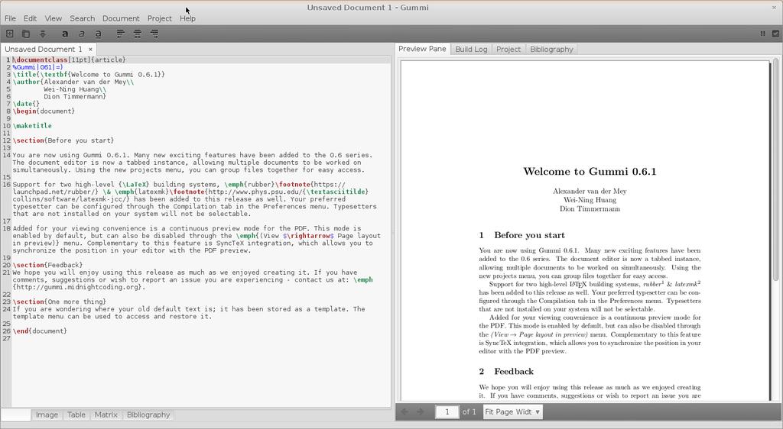Screen dimensions: 783x429
Task: Open the Table insert panel
Action: [x=76, y=414]
